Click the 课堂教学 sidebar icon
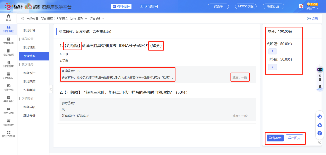326x155 pixels. click(8, 41)
